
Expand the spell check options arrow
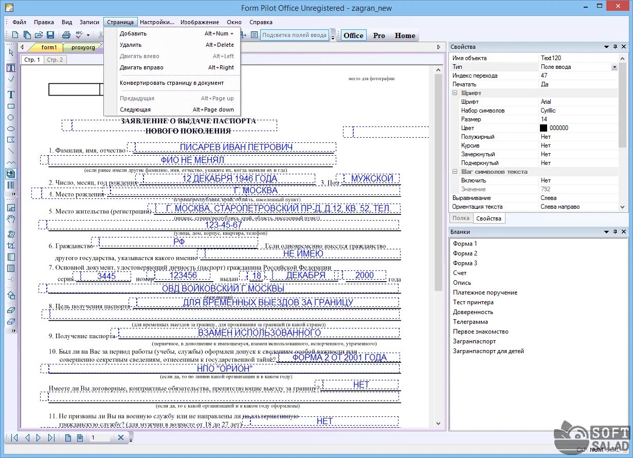[x=88, y=35]
